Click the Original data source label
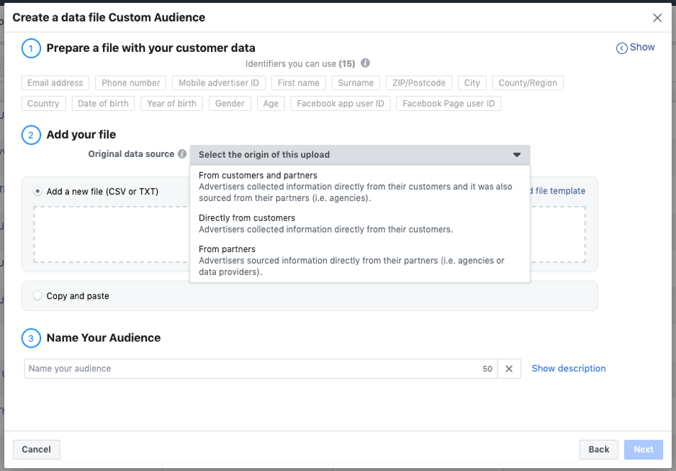676x471 pixels. pyautogui.click(x=131, y=154)
